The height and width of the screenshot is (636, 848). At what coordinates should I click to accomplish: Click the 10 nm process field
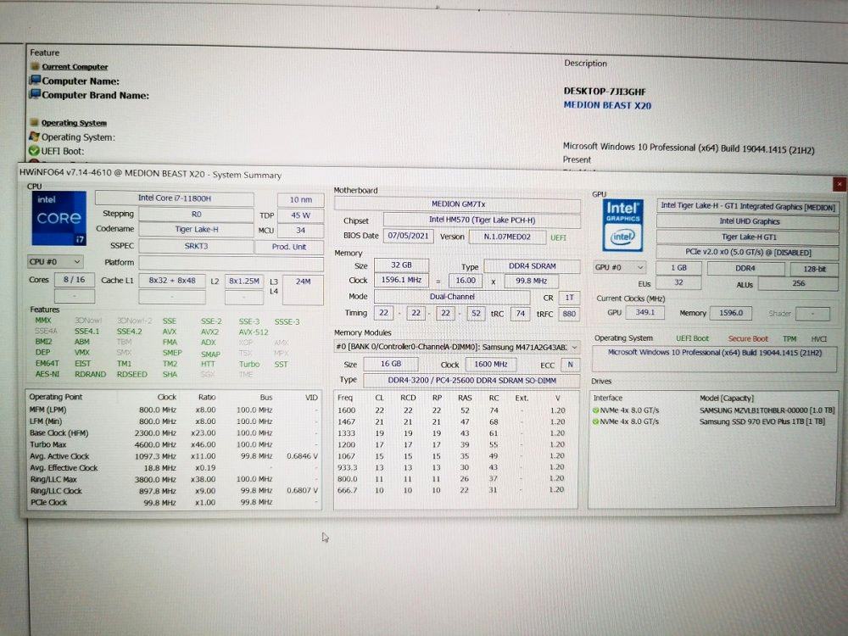point(301,199)
